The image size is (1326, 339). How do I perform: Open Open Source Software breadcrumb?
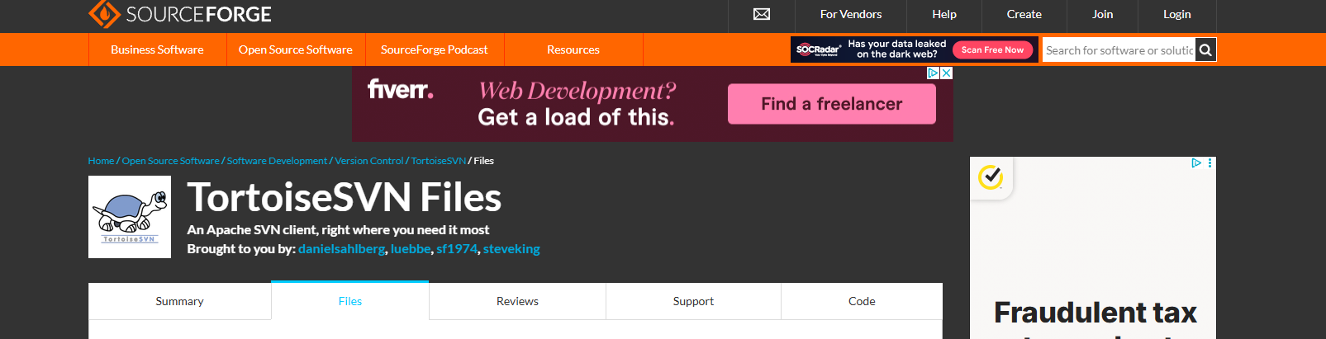click(171, 161)
